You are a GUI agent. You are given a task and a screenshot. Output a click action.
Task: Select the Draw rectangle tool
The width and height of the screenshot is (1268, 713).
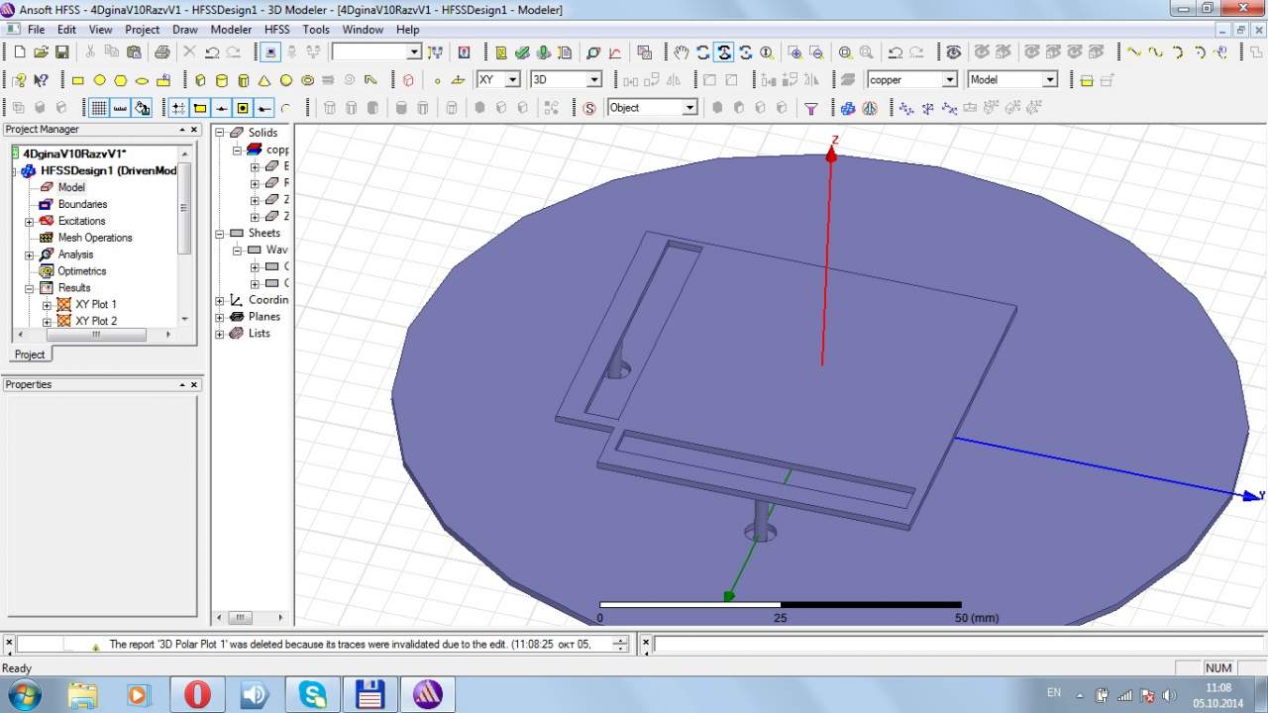[78, 80]
